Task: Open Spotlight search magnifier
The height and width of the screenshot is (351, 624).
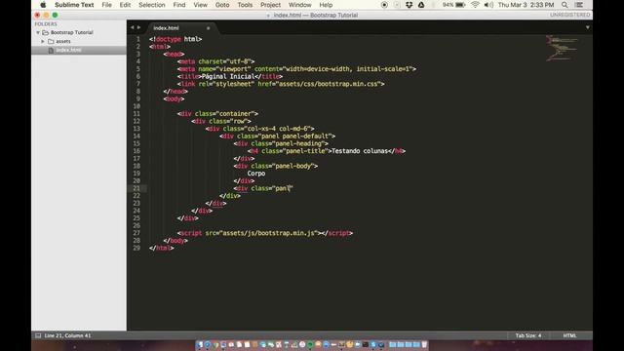Action: pos(565,5)
